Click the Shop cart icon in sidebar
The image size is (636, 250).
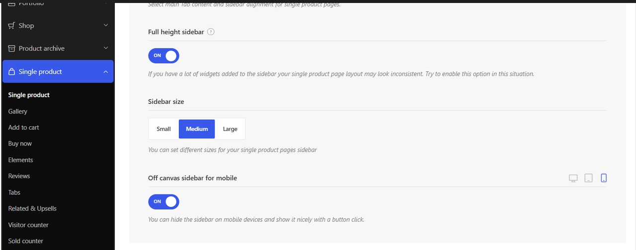point(11,25)
